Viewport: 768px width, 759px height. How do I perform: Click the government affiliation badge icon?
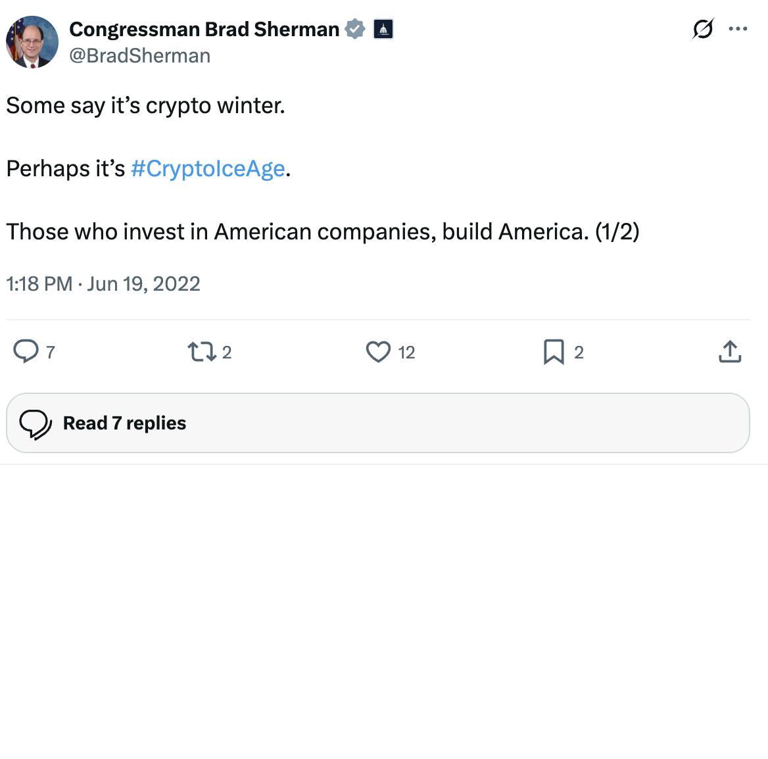pos(383,30)
